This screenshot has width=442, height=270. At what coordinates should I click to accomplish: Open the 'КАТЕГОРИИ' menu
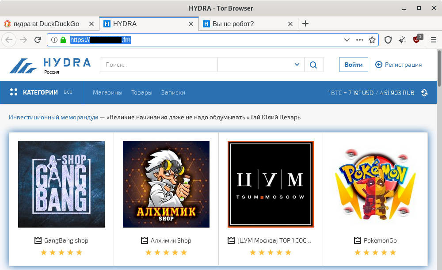(40, 92)
